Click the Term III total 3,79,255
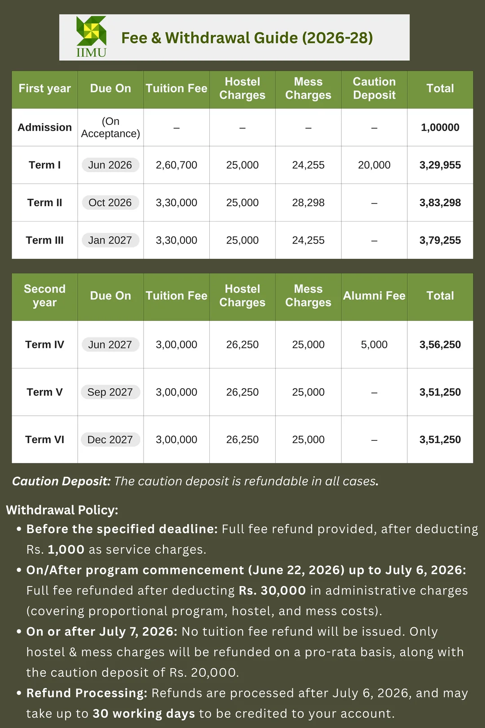Screen dimensions: 485x728 [440, 240]
